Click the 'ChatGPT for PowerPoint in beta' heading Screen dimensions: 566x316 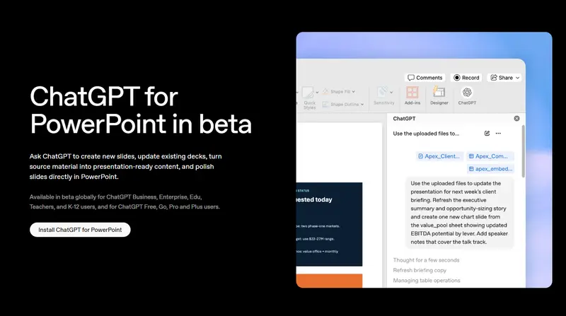pyautogui.click(x=140, y=110)
